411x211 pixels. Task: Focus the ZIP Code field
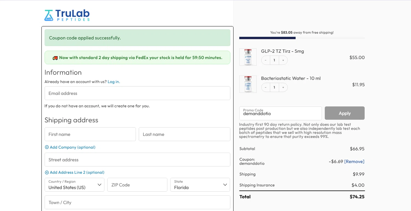coord(137,185)
